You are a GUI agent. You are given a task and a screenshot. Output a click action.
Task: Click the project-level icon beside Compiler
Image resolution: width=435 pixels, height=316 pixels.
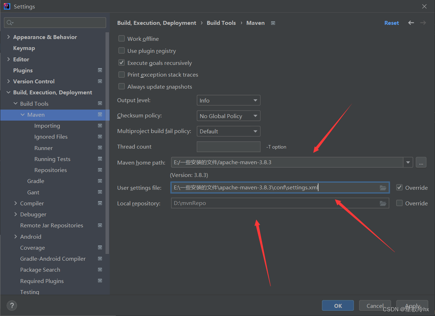coord(100,203)
